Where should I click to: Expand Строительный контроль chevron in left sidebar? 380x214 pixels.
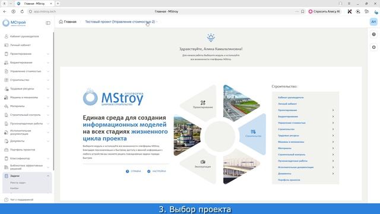tap(48, 115)
